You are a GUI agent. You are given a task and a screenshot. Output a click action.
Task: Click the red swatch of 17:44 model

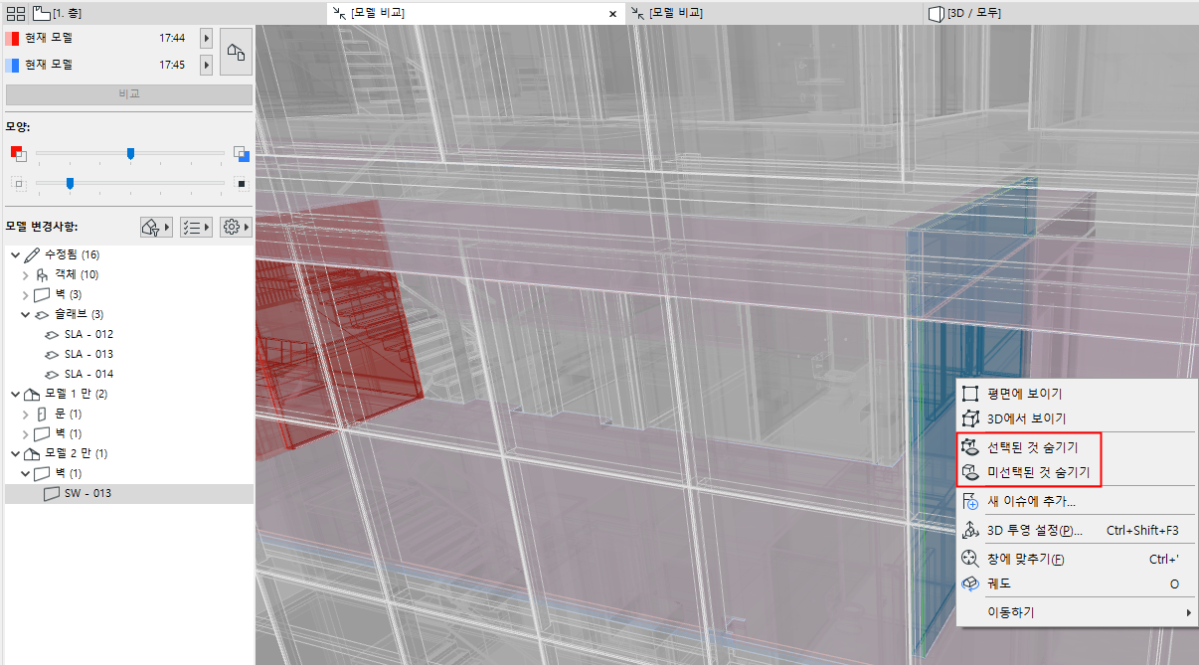tap(12, 39)
